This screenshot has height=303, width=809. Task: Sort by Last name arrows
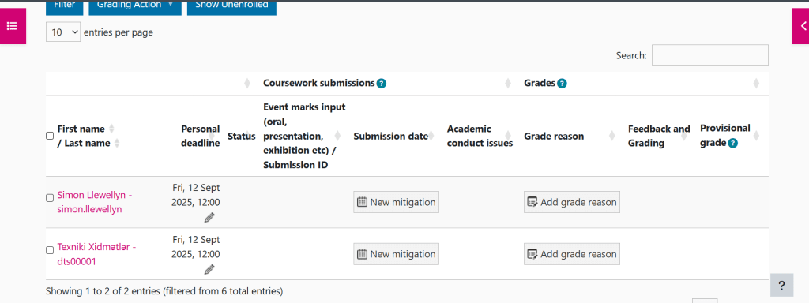pyautogui.click(x=117, y=144)
